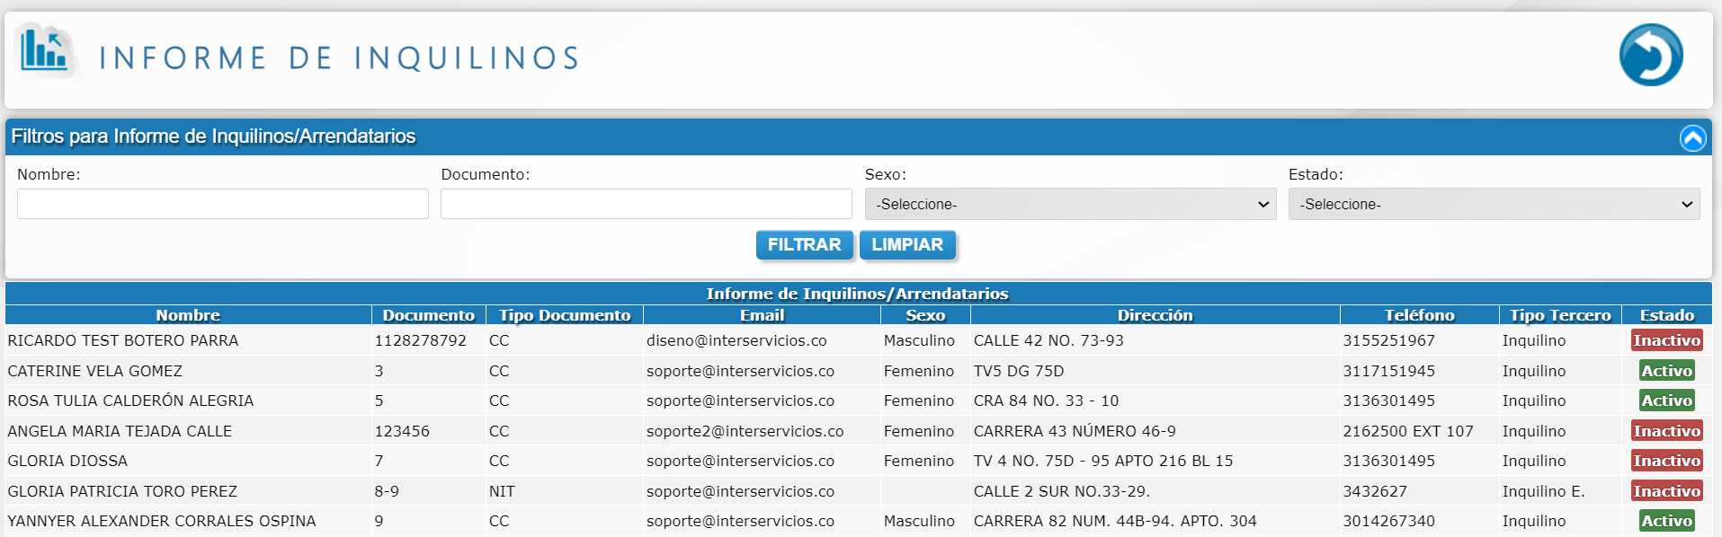Image resolution: width=1722 pixels, height=537 pixels.
Task: Select the diseno@interservicios.co email cell
Action: (736, 340)
